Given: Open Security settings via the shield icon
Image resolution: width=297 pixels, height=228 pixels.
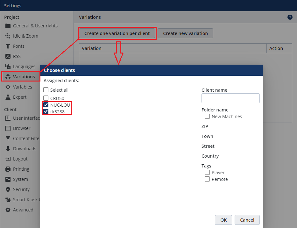Looking at the screenshot, I should pyautogui.click(x=7, y=189).
